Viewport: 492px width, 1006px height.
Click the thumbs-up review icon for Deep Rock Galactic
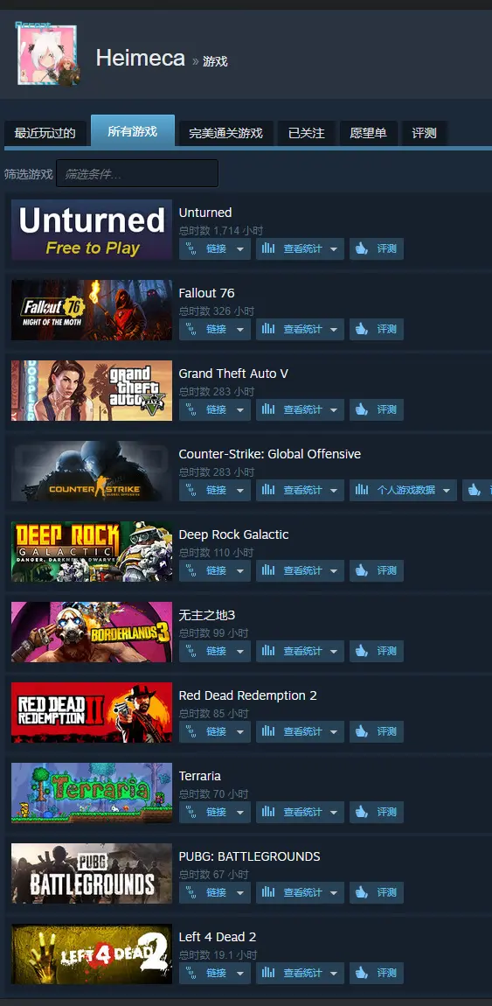click(x=362, y=570)
